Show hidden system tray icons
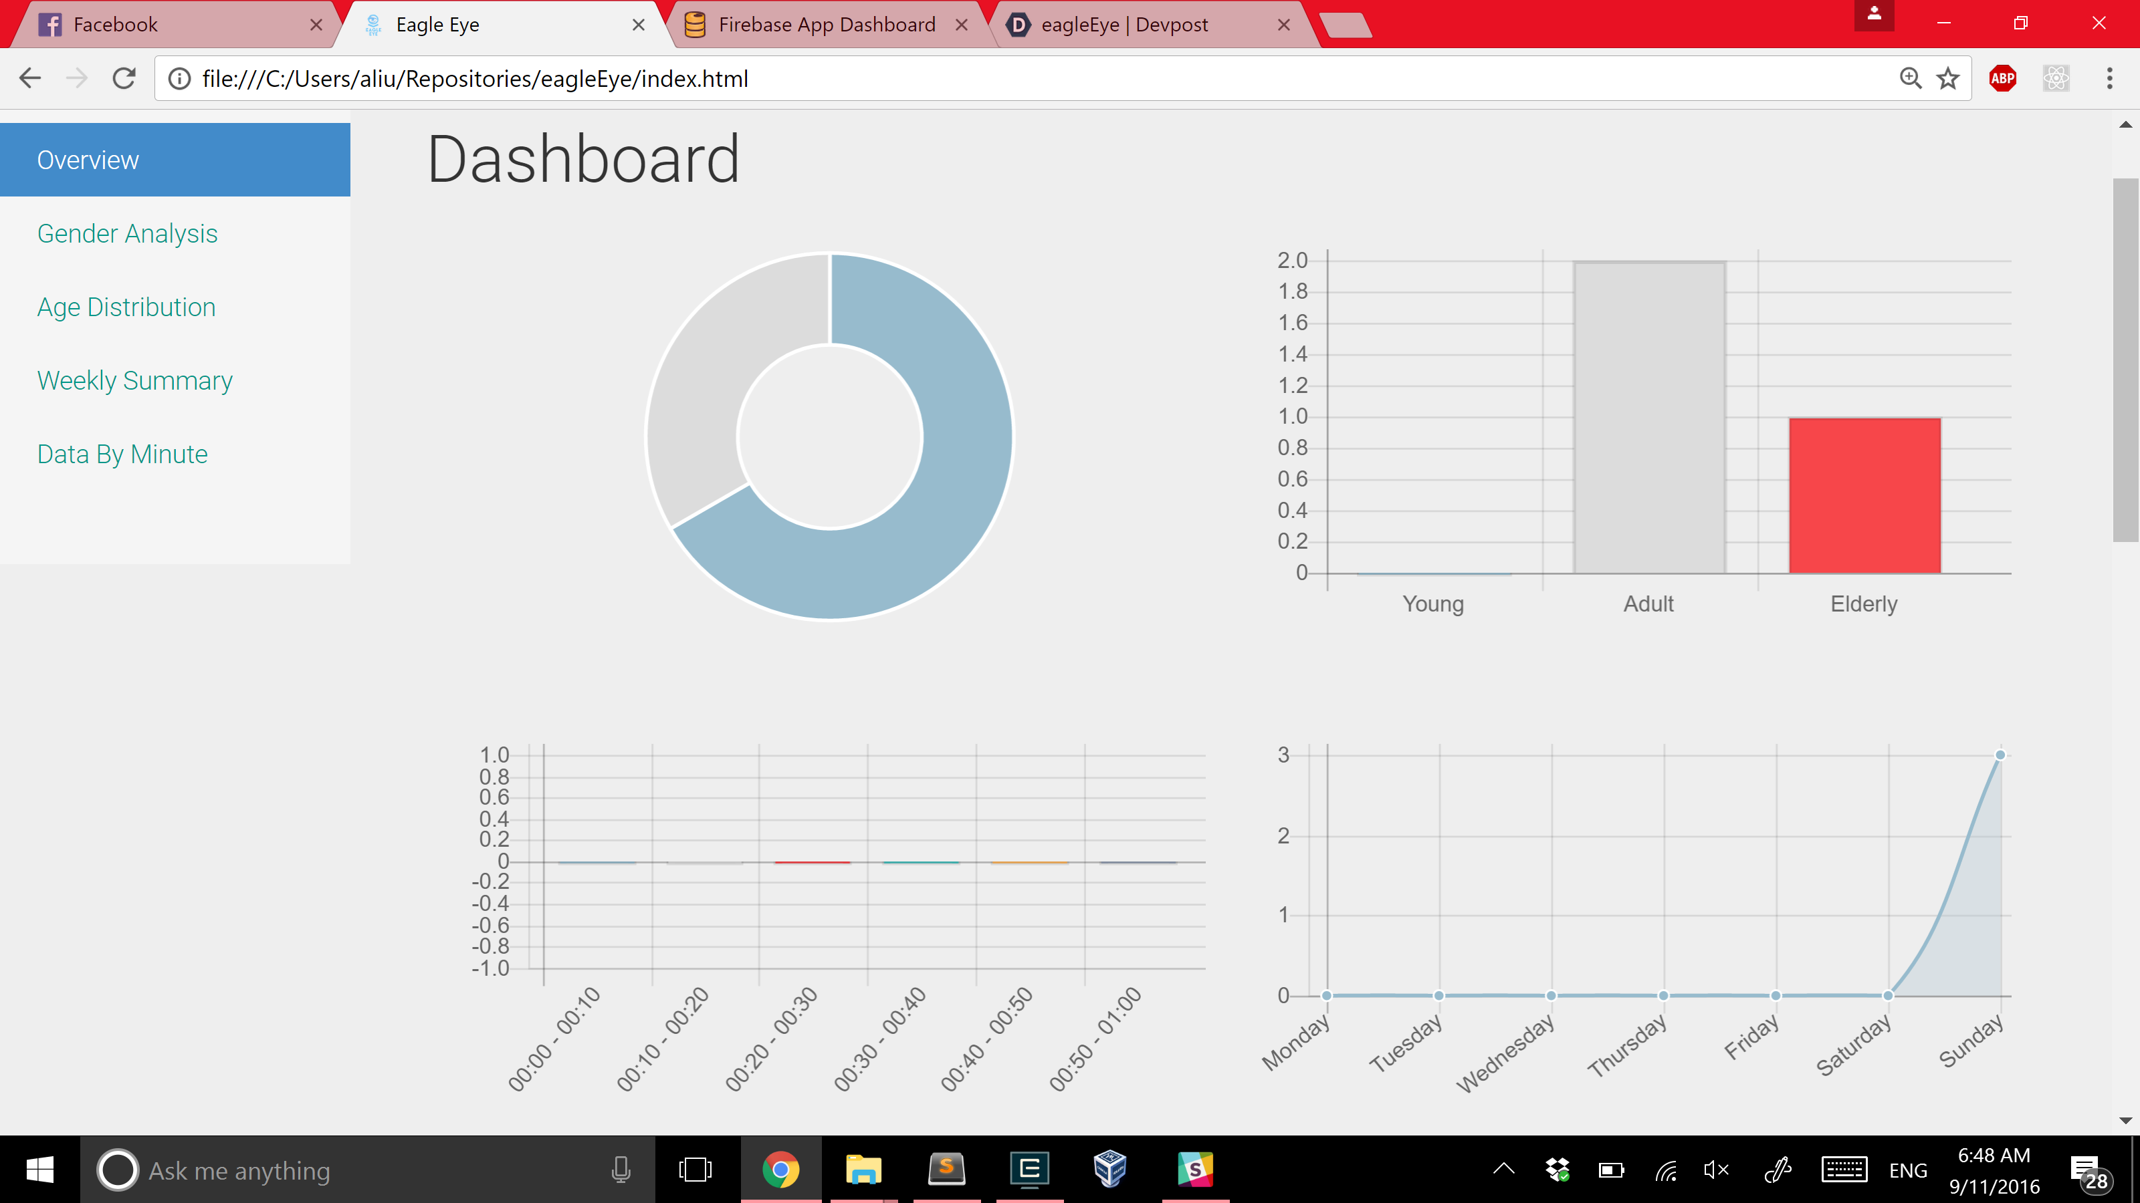 (x=1503, y=1170)
